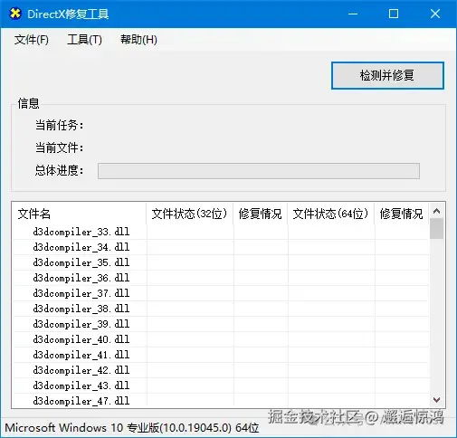Click the 总体进度 progress bar

(259, 171)
